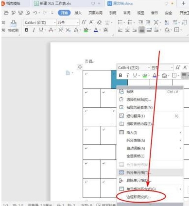Toggle Italic in the ribbon
The height and width of the screenshot is (206, 189).
[34, 30]
